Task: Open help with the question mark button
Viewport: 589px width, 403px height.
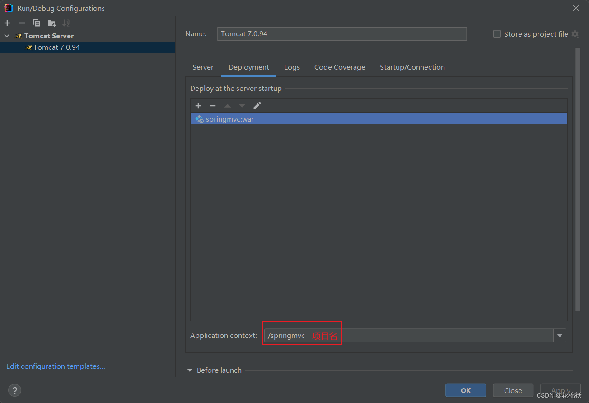Action: click(14, 390)
